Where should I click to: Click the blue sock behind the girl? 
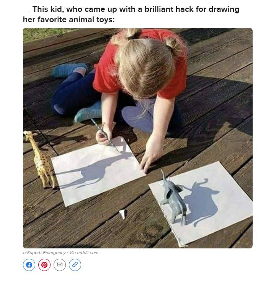(x=69, y=70)
